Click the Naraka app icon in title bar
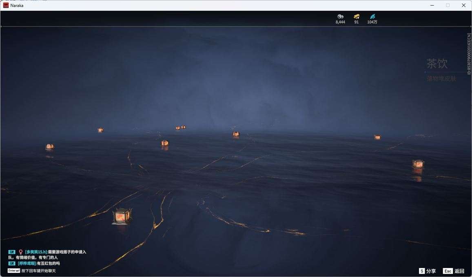472x277 pixels. pos(6,5)
